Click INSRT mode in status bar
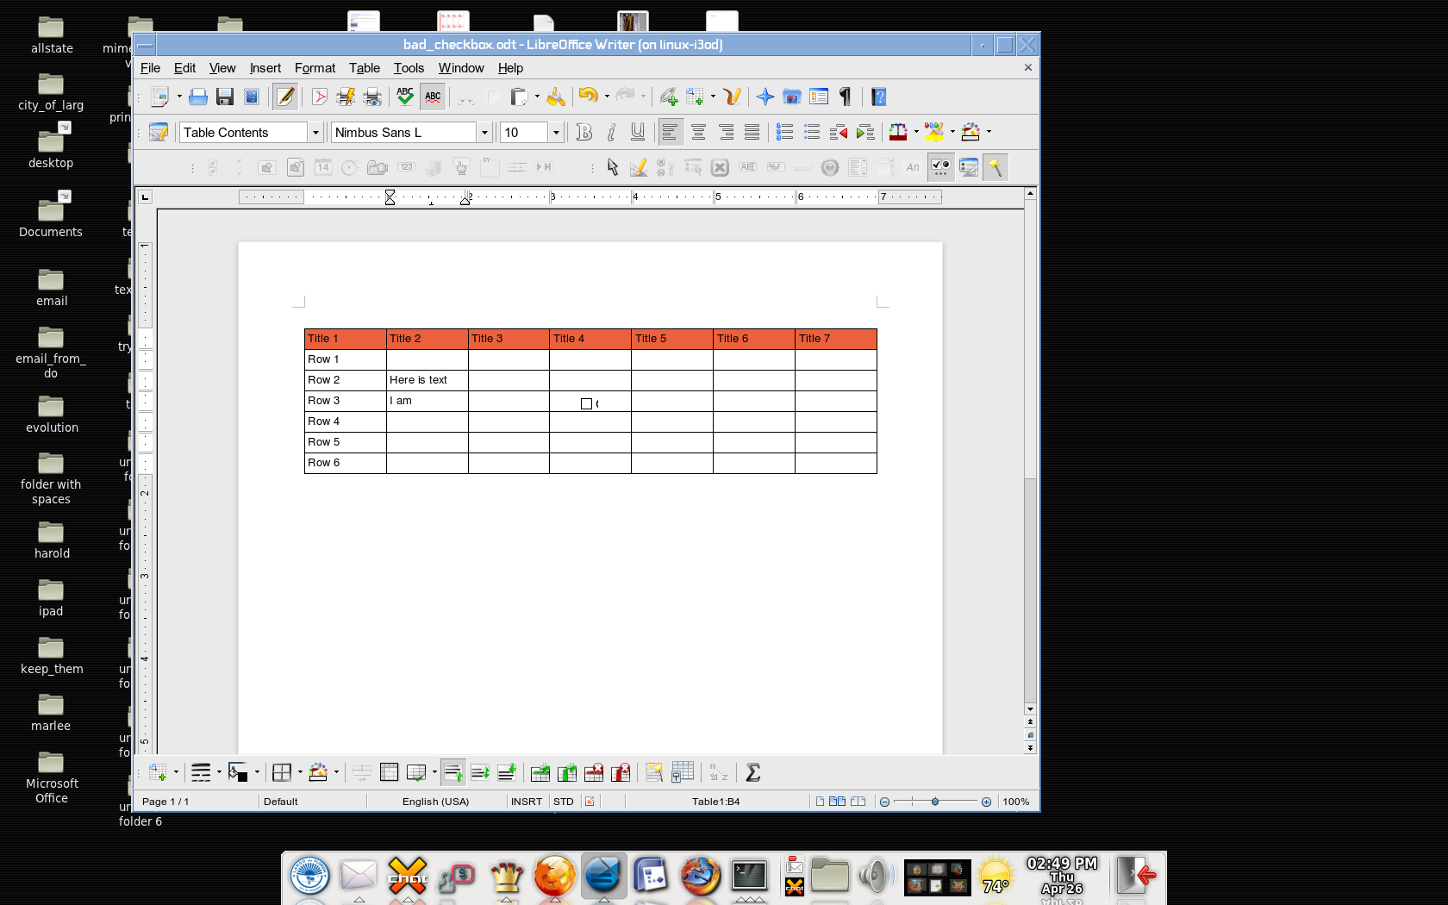1448x905 pixels. (526, 802)
